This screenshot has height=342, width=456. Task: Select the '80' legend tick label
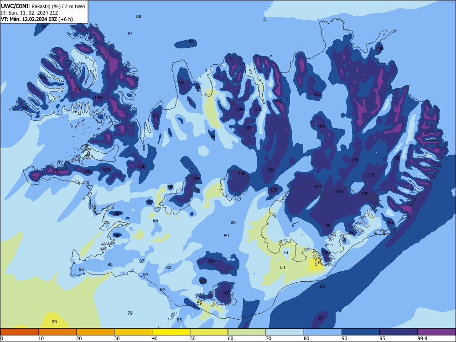(306, 338)
